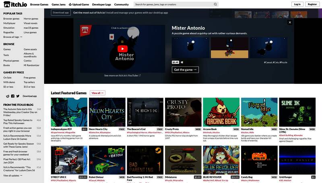This screenshot has height=183, width=322.
Task: Click the Register button
Action: click(312, 4)
